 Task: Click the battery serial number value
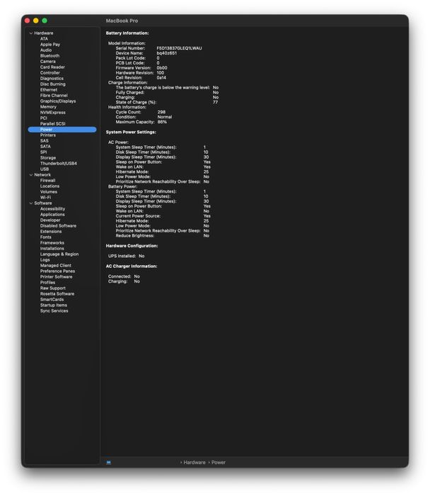tap(179, 48)
